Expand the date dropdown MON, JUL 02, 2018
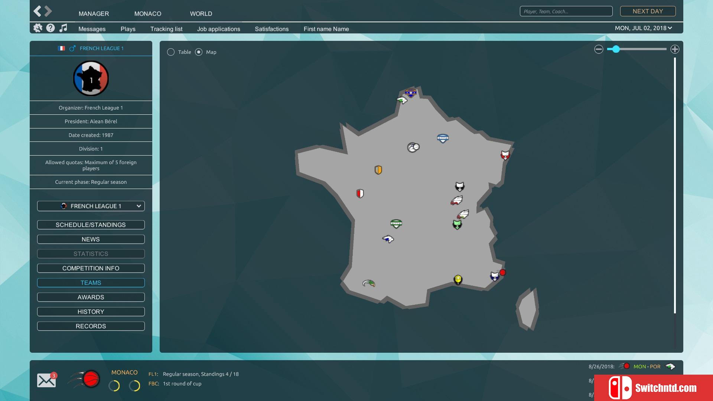 [644, 28]
